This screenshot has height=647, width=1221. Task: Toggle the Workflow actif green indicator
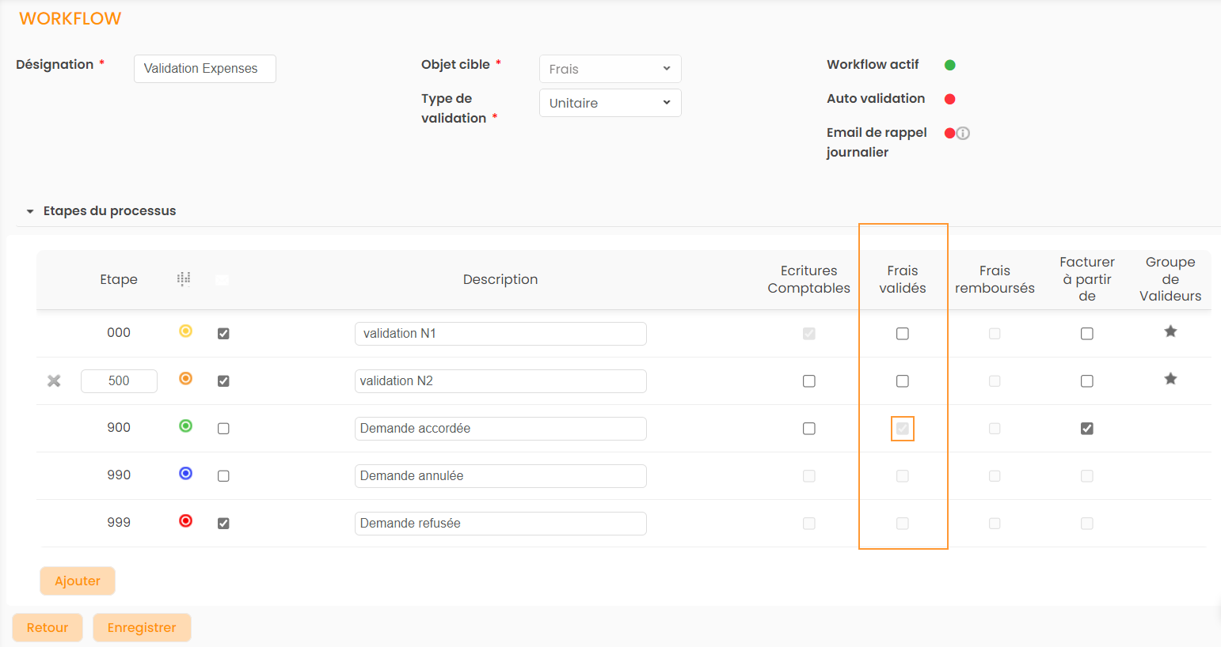(950, 65)
